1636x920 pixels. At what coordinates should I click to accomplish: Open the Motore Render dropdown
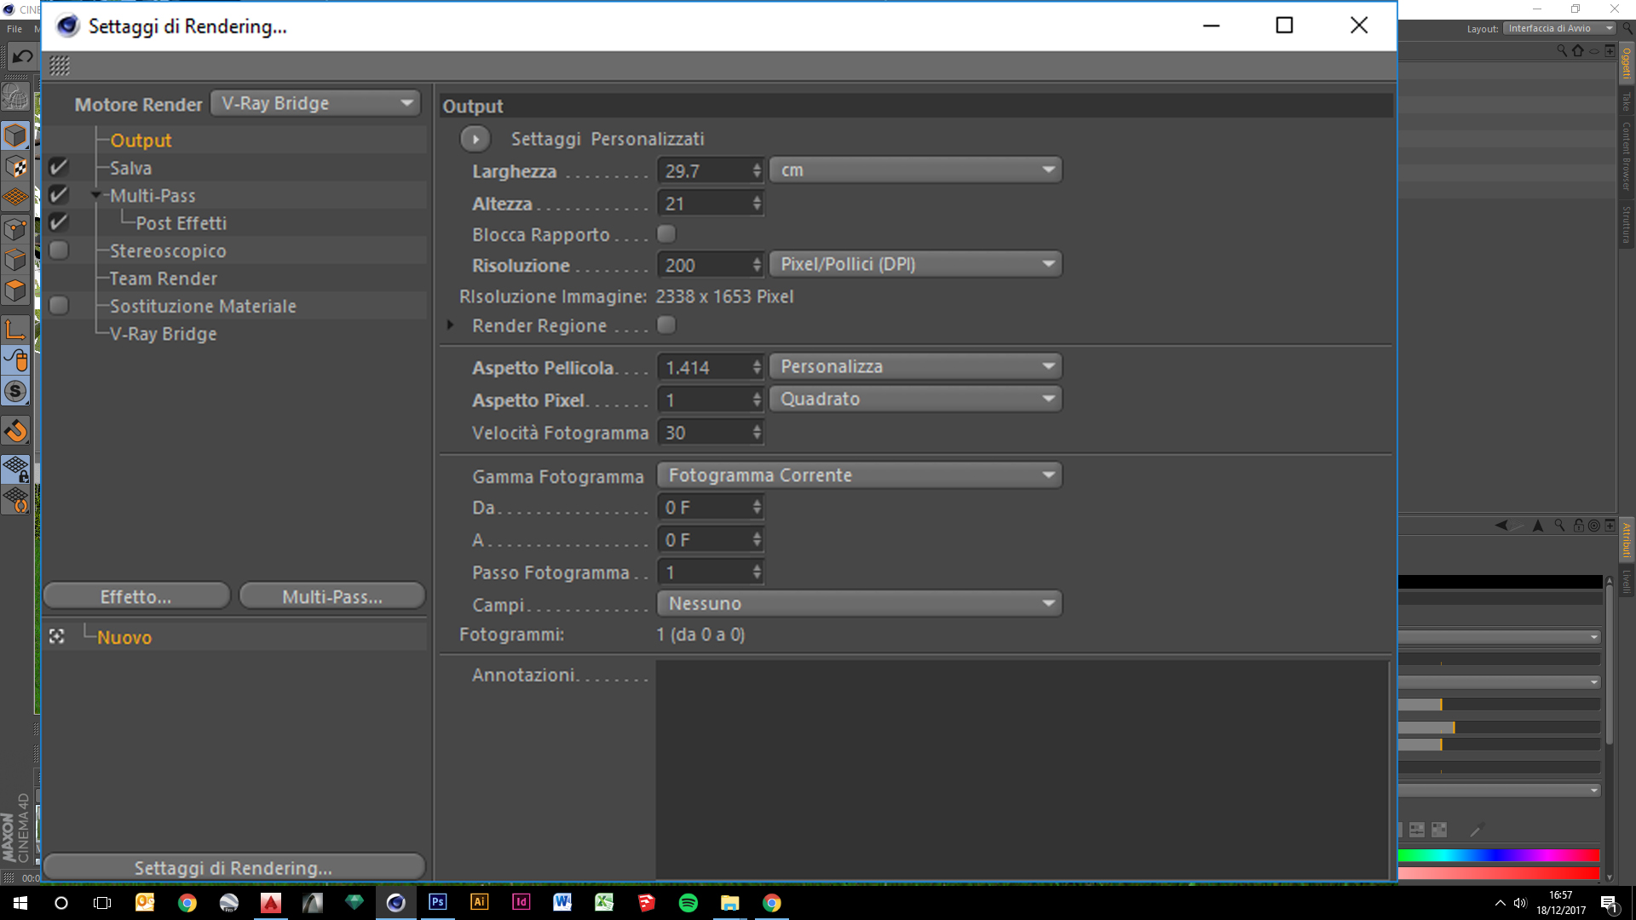click(316, 103)
